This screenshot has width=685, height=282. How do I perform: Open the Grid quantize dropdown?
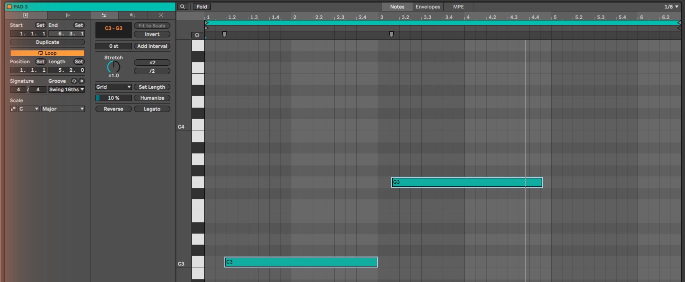click(113, 87)
